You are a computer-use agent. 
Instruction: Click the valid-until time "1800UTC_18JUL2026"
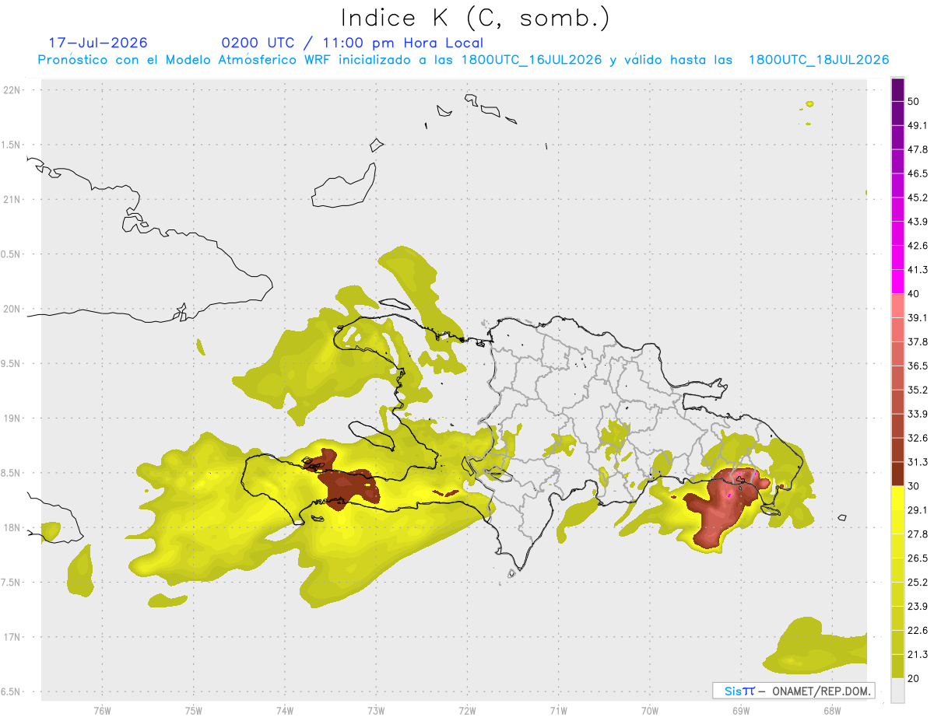(819, 60)
